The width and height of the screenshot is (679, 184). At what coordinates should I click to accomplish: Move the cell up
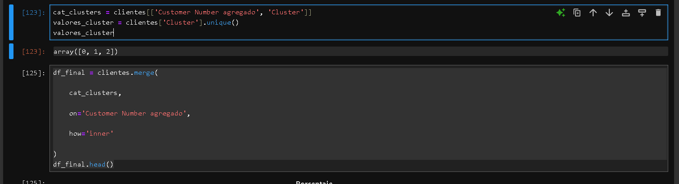pyautogui.click(x=593, y=13)
